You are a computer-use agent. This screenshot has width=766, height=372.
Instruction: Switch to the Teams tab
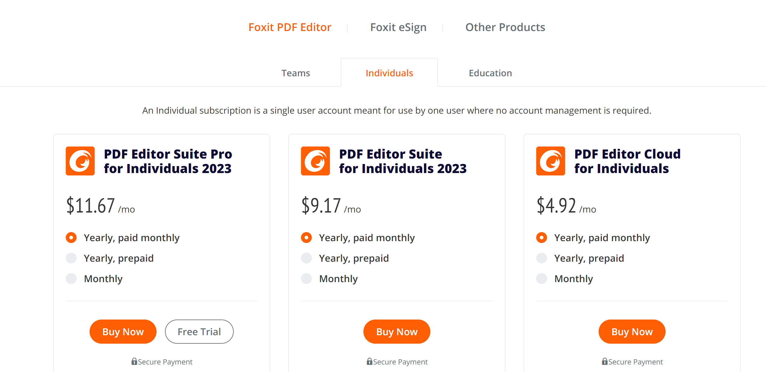(x=296, y=73)
